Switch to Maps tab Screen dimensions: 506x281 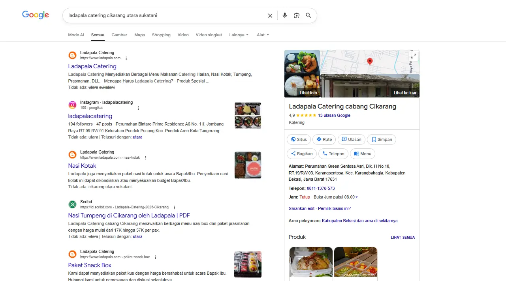(139, 35)
